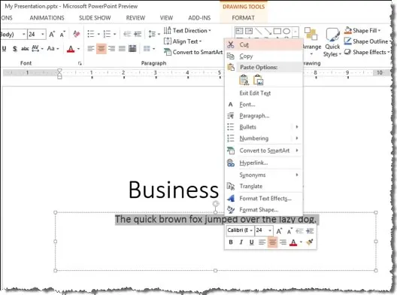Image resolution: width=397 pixels, height=295 pixels.
Task: Click Format Painter on mini toolbar
Action: pos(309,242)
